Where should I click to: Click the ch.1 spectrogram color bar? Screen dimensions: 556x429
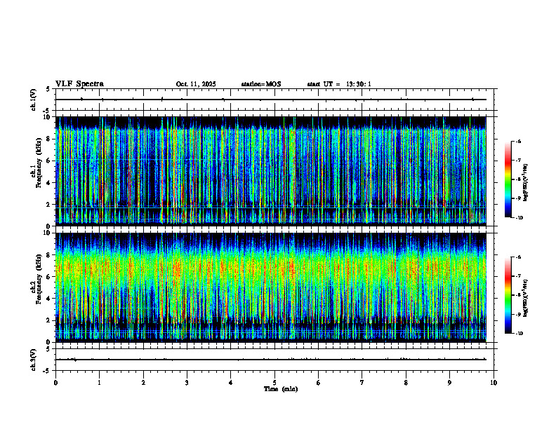(x=508, y=179)
